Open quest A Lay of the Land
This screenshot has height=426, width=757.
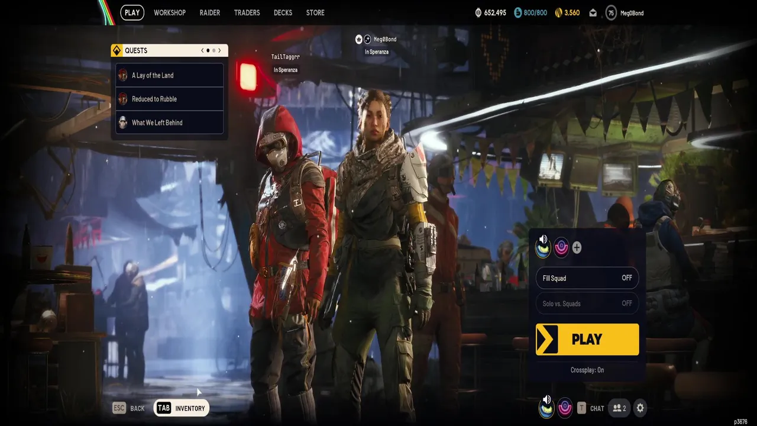point(169,75)
